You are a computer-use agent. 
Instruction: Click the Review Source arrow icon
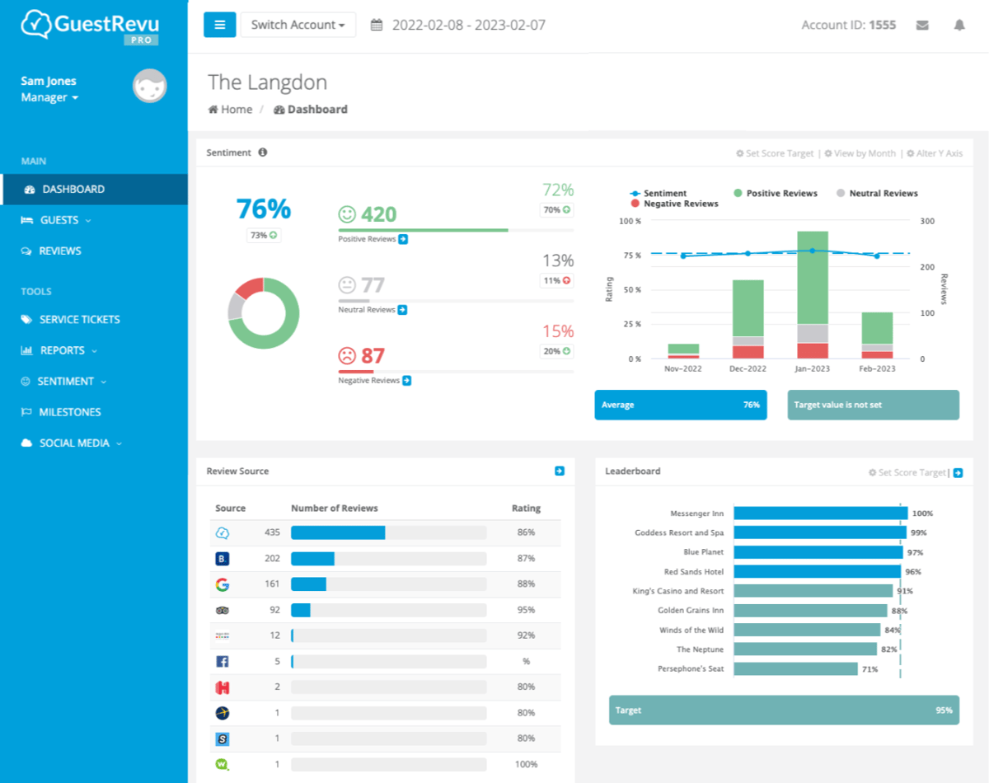pos(560,471)
